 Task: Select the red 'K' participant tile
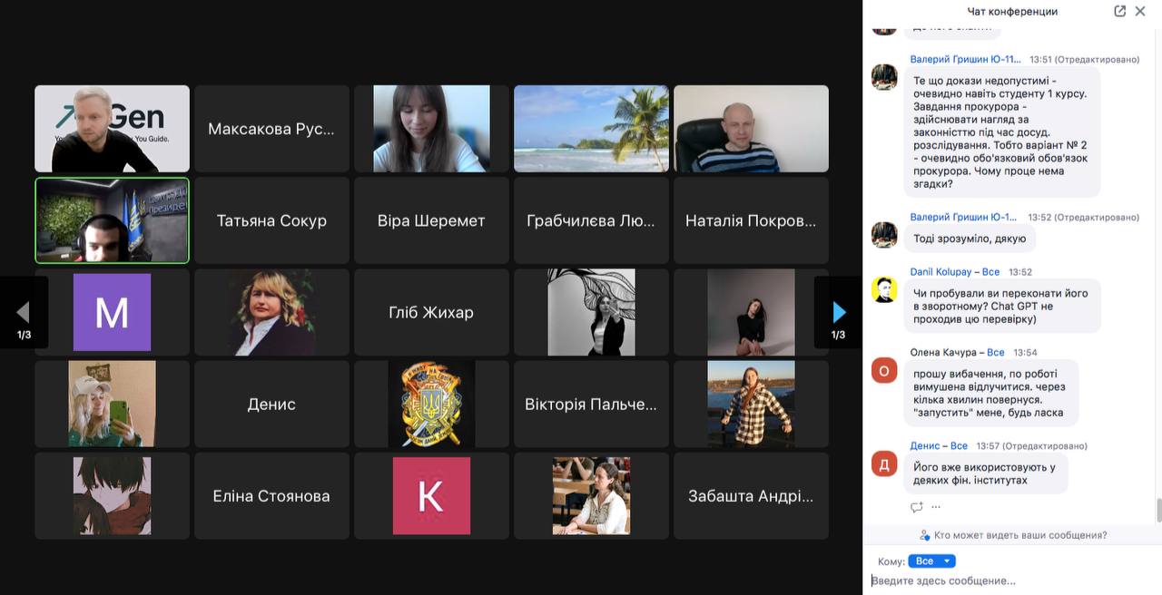pyautogui.click(x=431, y=495)
